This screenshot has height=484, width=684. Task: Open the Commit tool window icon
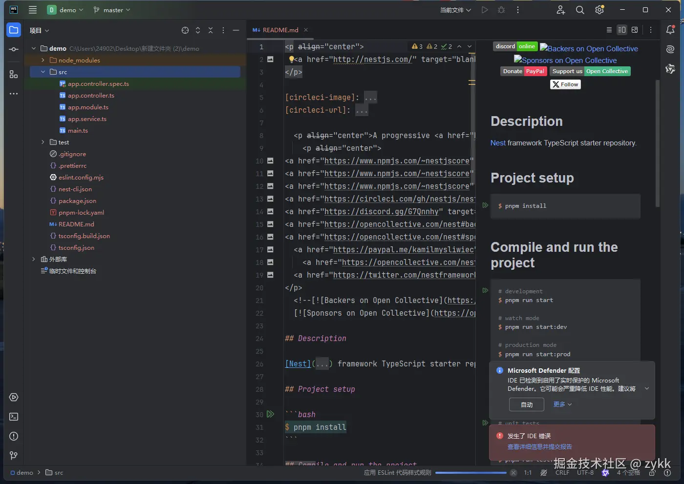pos(14,49)
